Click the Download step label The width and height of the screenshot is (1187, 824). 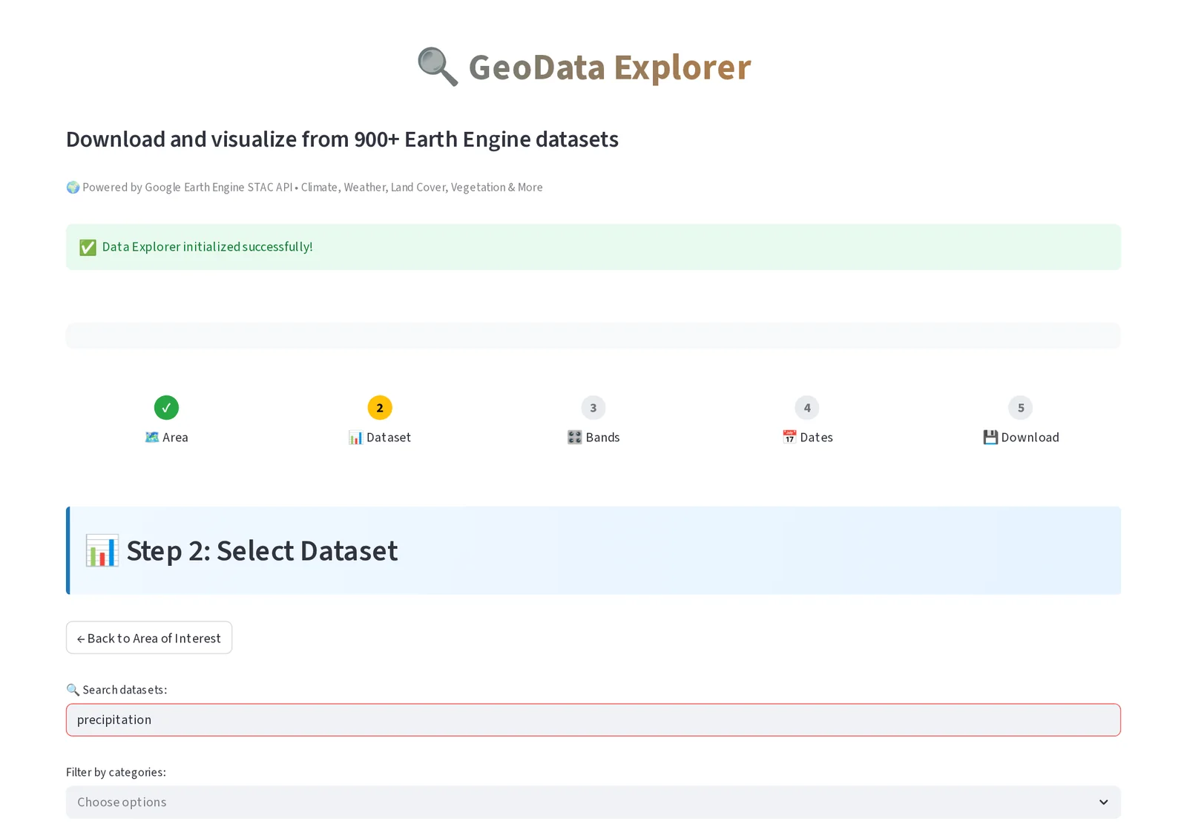tap(1030, 438)
